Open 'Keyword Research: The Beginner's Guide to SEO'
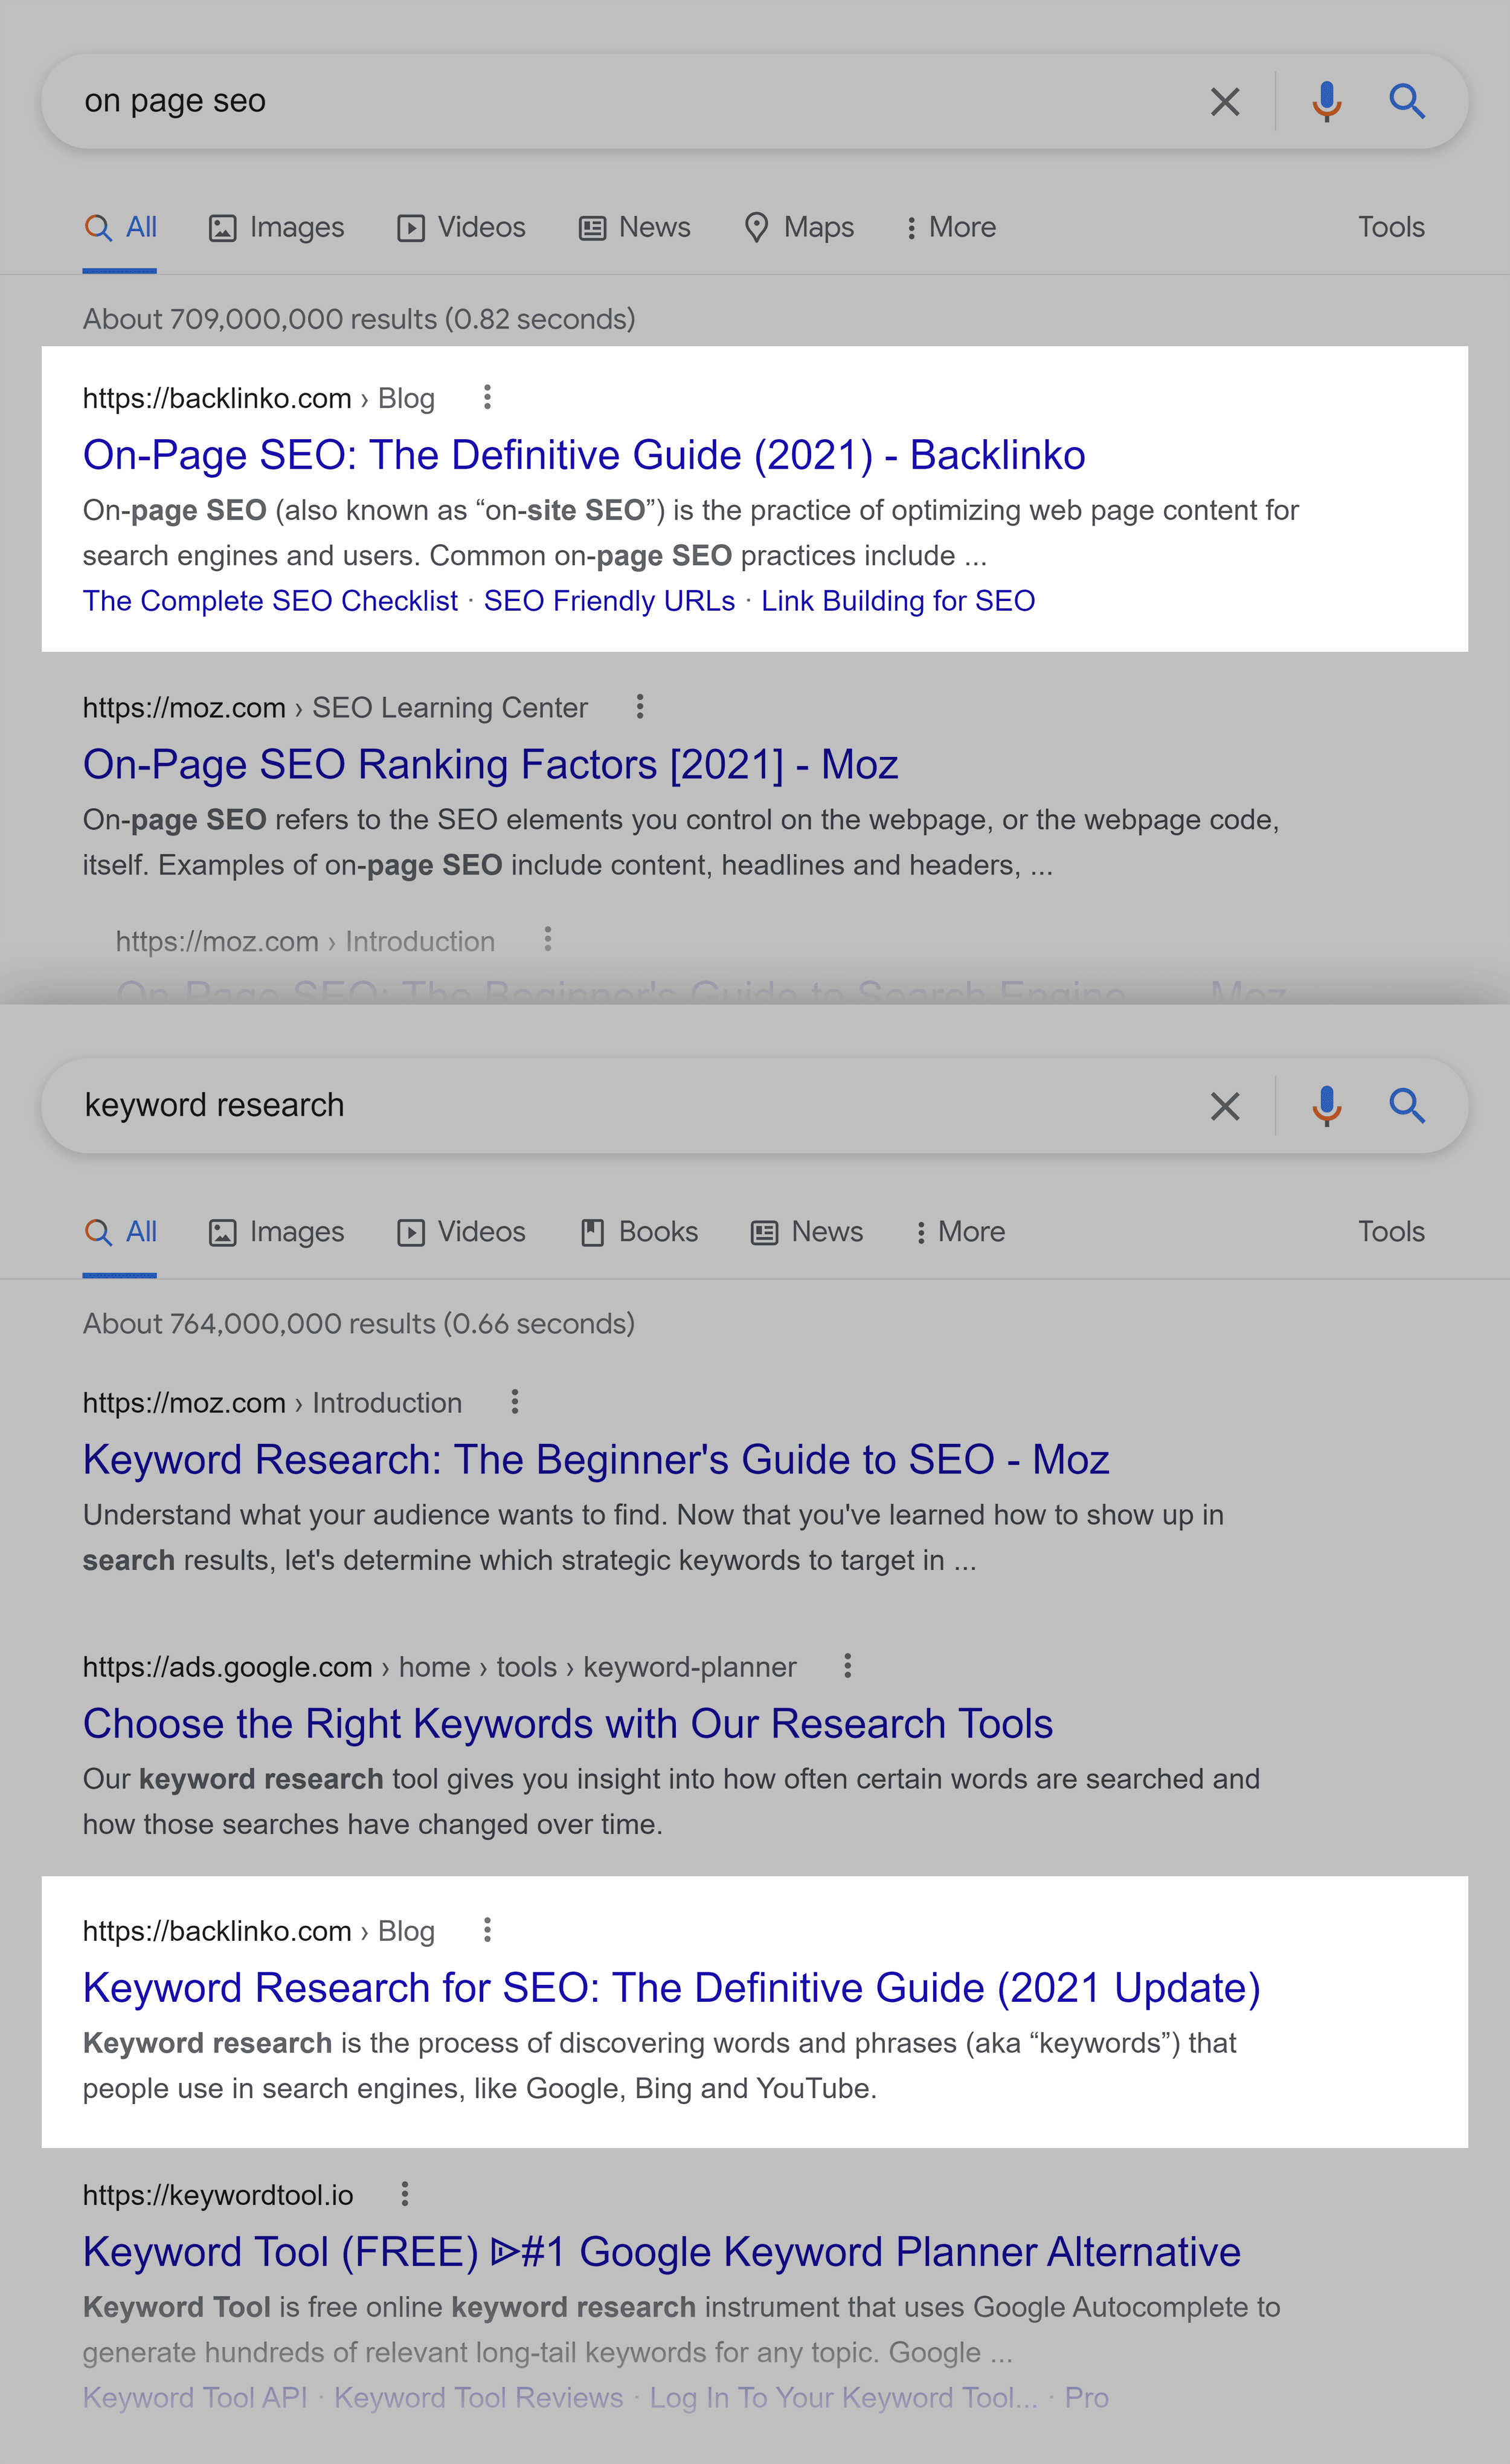 (x=596, y=1459)
